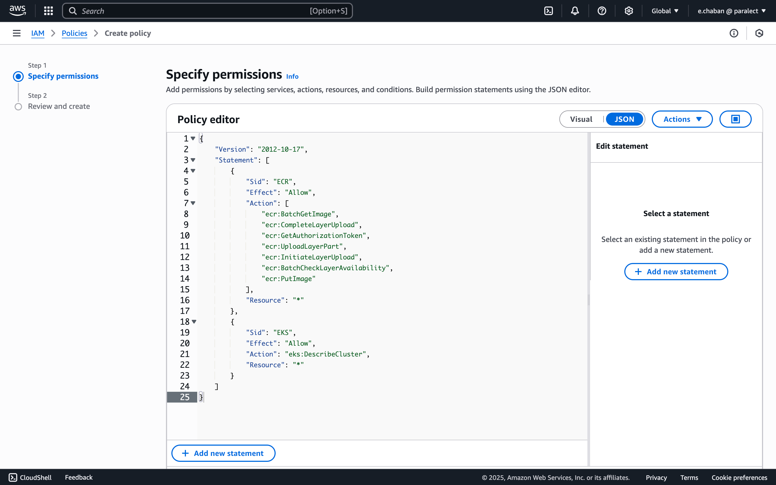Open the Global region selector
Image resolution: width=776 pixels, height=485 pixels.
[665, 11]
